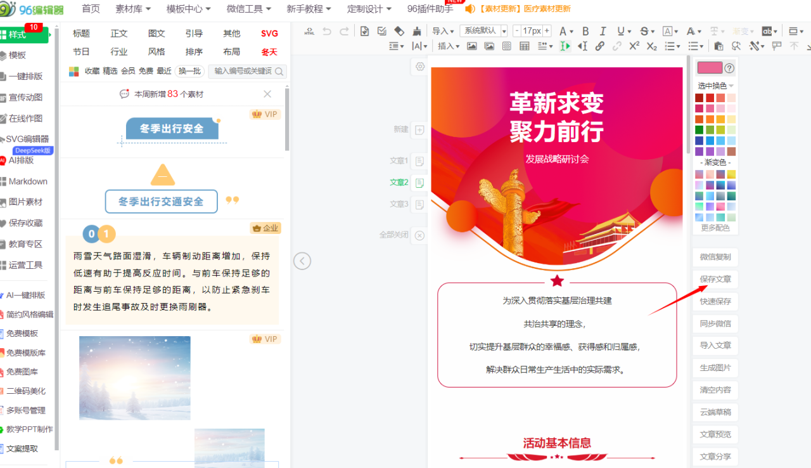This screenshot has height=468, width=811.
Task: Expand the 选中换色 color mode dropdown
Action: (x=716, y=86)
